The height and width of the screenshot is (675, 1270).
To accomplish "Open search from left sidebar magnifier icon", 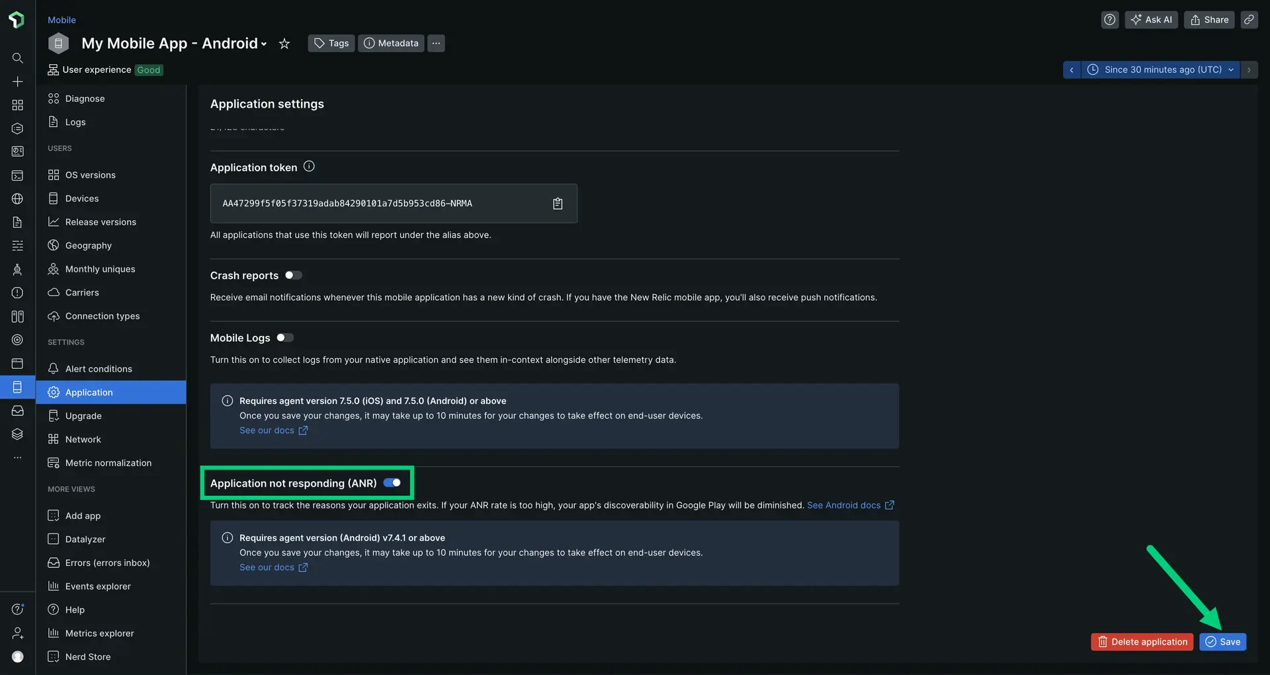I will (18, 58).
